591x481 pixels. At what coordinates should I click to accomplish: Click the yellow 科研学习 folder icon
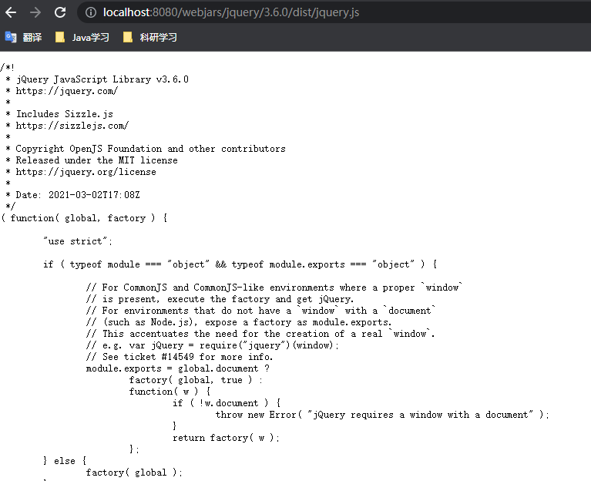(128, 37)
